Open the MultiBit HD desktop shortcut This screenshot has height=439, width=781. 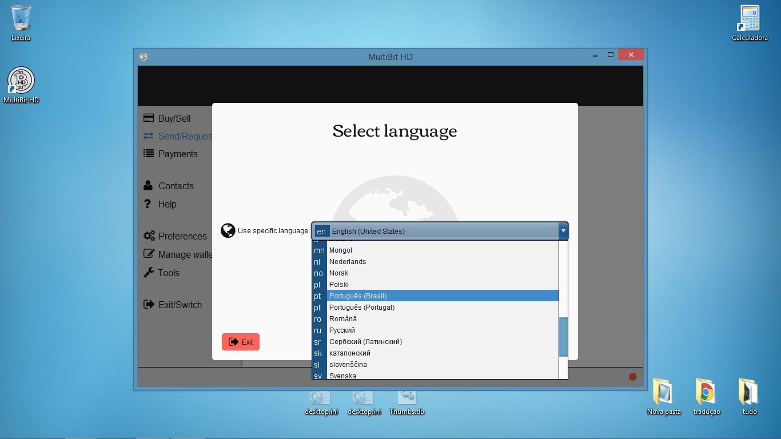tap(21, 81)
